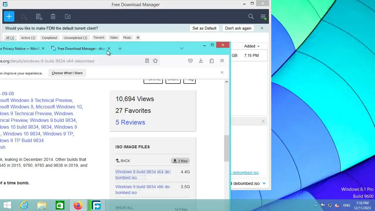Click the ENG language indicator
This screenshot has width=375, height=211.
pos(347,205)
